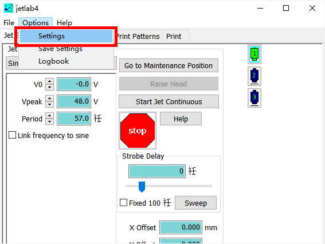The height and width of the screenshot is (244, 325).
Task: Increase V0 with up spinner arrow
Action: pyautogui.click(x=49, y=81)
